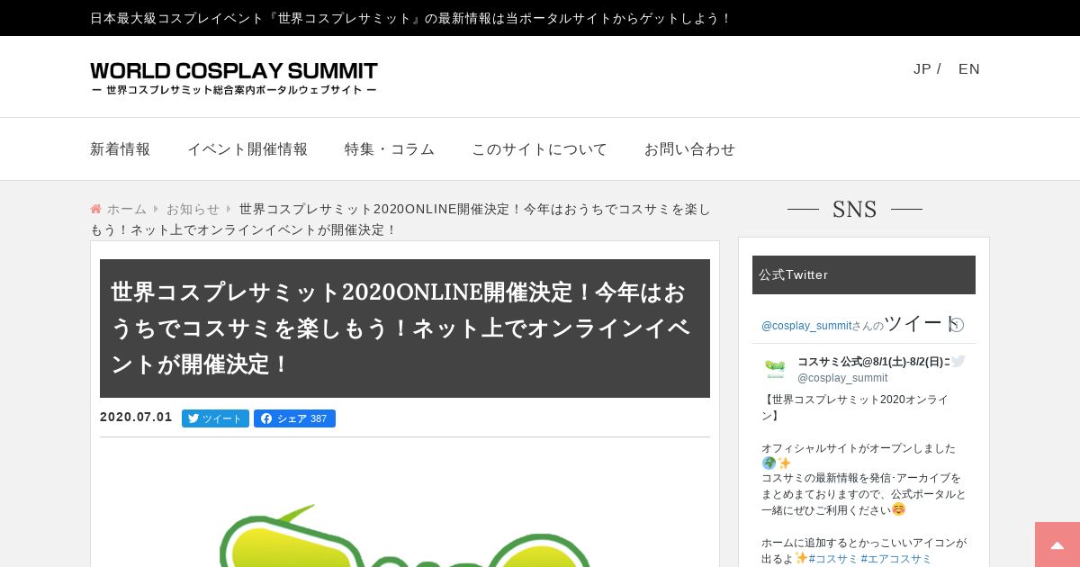Image resolution: width=1080 pixels, height=567 pixels.
Task: Click the cosplay_summit profile avatar
Action: (775, 369)
